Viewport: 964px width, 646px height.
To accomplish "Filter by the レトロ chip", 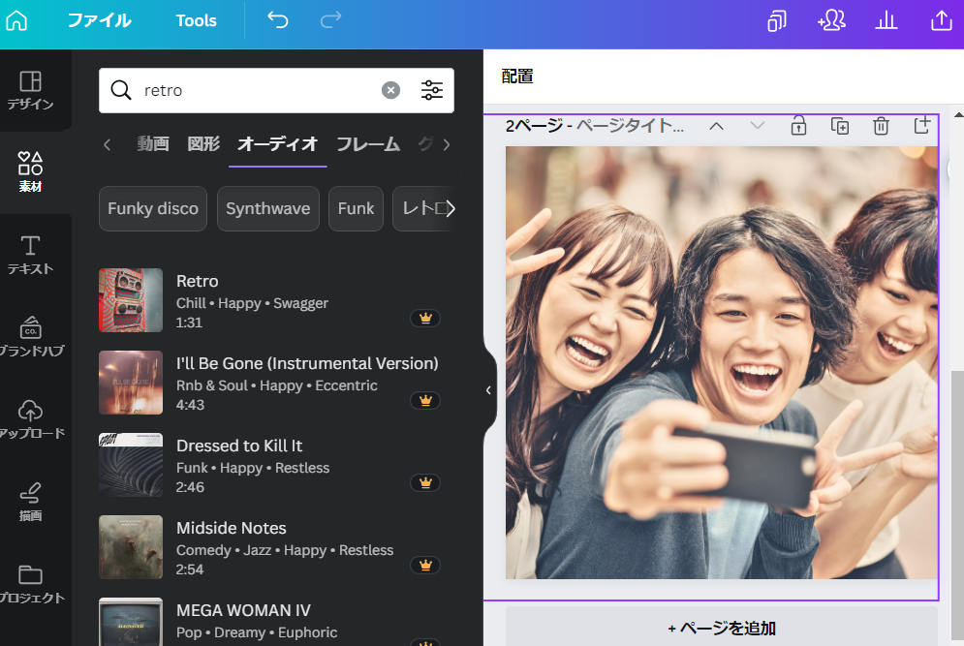I will pos(420,209).
